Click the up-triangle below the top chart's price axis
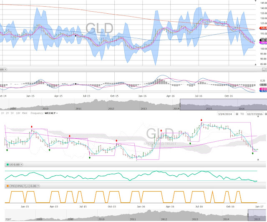This screenshot has height=222, width=267. [255, 65]
